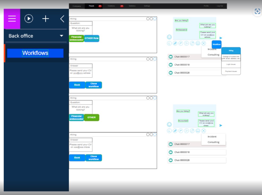Open the People tab in top navigation

pos(92,6)
